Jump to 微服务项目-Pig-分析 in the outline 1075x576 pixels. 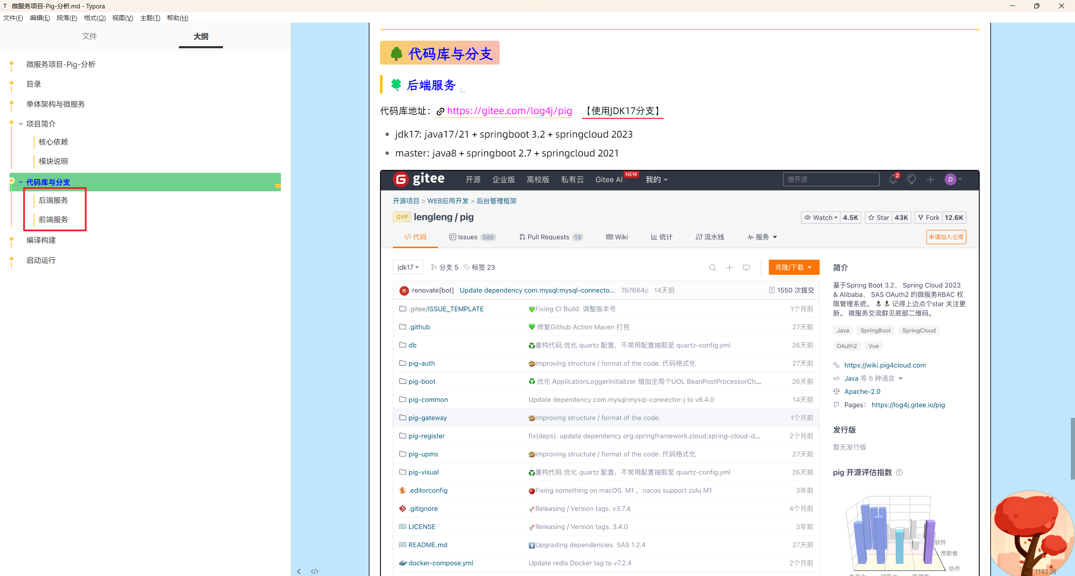pyautogui.click(x=61, y=64)
